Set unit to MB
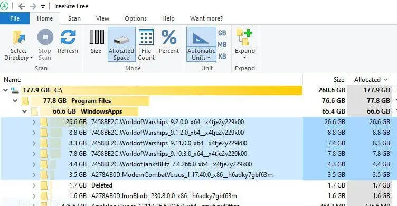This screenshot has width=397, height=206. click(222, 44)
